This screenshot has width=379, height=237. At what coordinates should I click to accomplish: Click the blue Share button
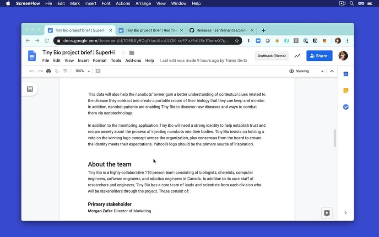point(319,56)
